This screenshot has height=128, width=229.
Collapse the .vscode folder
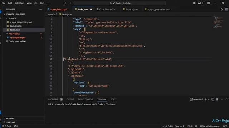click(x=13, y=18)
